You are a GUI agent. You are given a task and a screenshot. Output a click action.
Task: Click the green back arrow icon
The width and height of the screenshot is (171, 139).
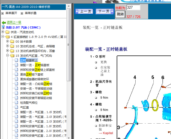coord(4,23)
